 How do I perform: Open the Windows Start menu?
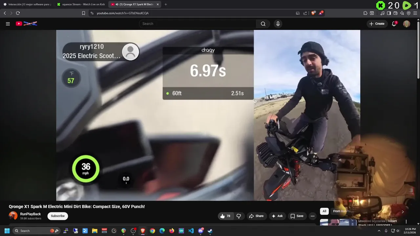7,231
